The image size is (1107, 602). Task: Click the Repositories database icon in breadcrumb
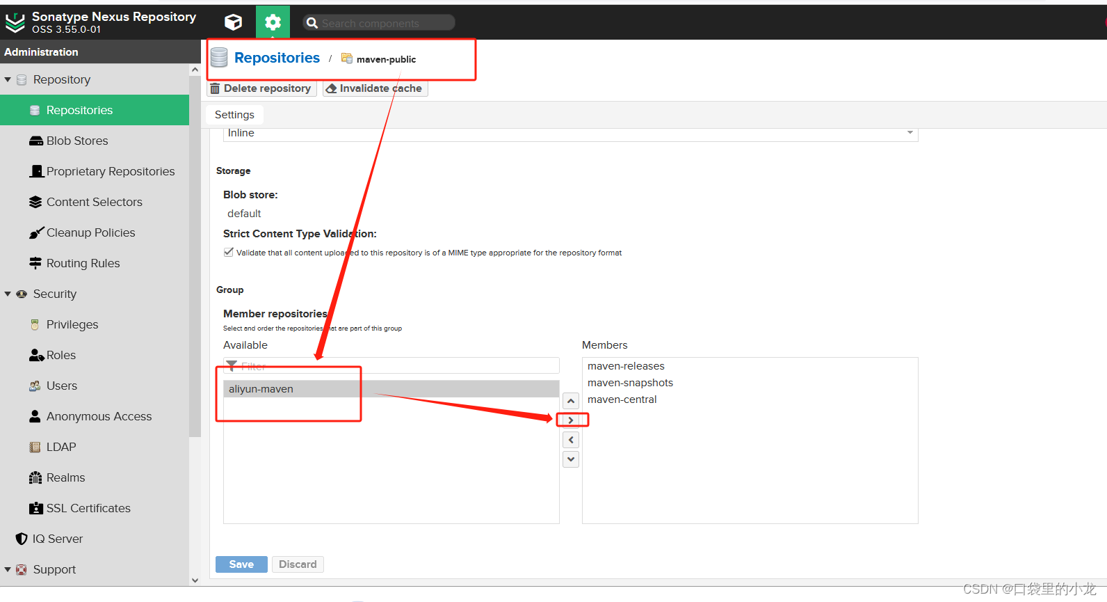coord(219,58)
